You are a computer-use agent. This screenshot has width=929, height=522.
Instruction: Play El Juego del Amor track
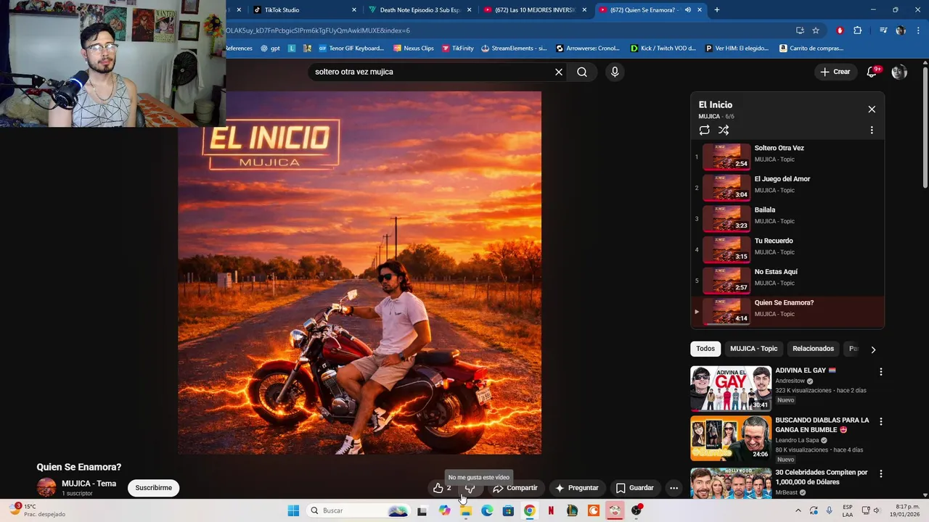[787, 188]
